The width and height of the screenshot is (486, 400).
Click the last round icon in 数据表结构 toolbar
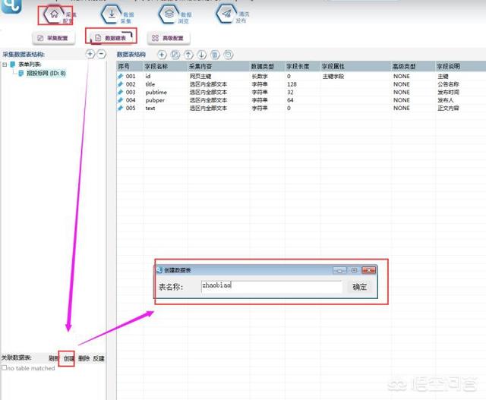click(228, 55)
